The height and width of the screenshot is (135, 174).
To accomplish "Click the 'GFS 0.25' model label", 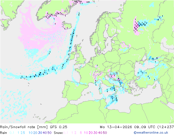I will [58, 127].
